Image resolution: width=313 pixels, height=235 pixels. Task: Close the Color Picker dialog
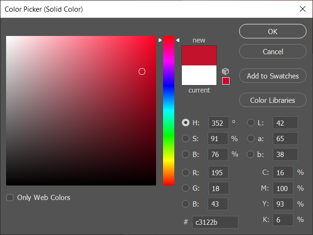pyautogui.click(x=302, y=9)
